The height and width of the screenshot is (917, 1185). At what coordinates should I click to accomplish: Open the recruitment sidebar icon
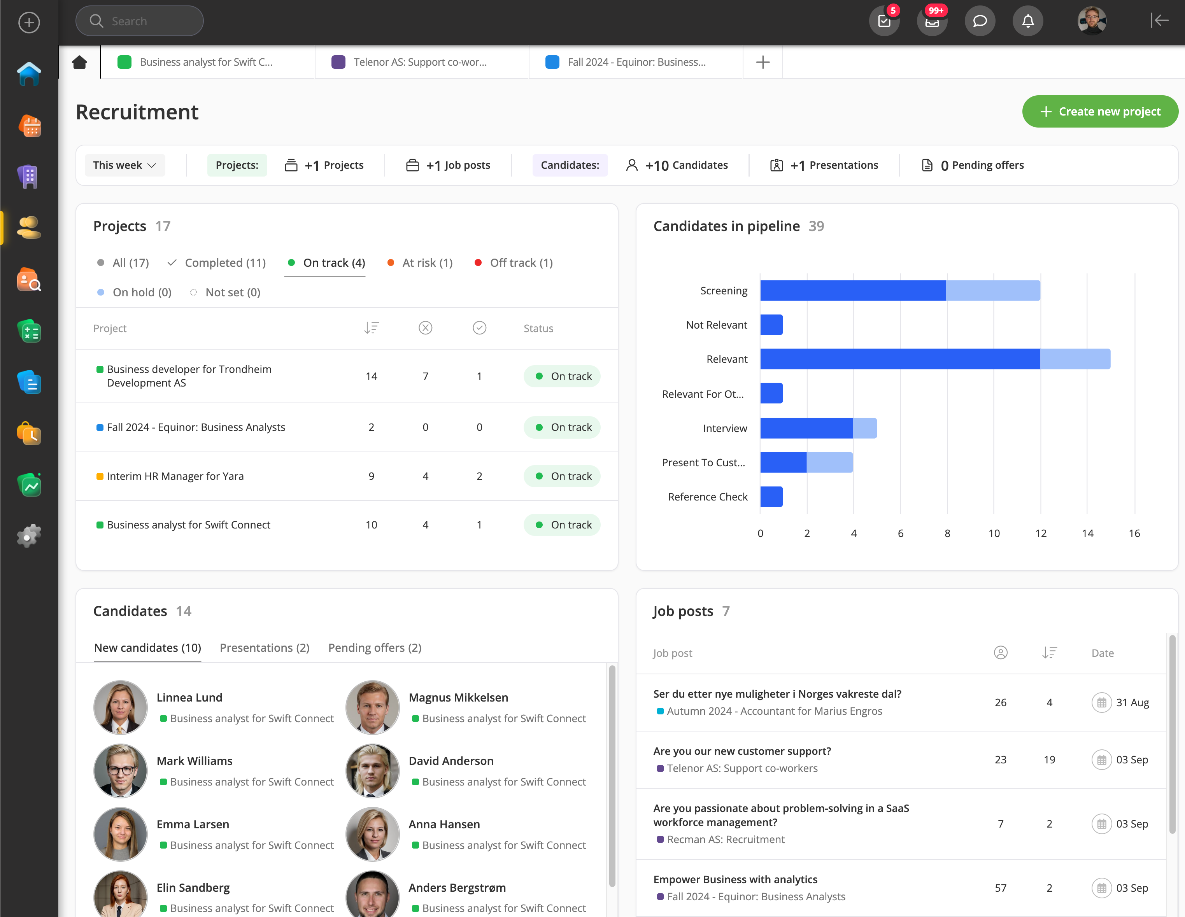click(x=29, y=228)
